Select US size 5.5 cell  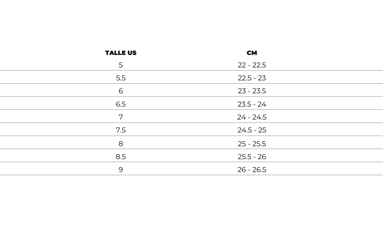121,78
